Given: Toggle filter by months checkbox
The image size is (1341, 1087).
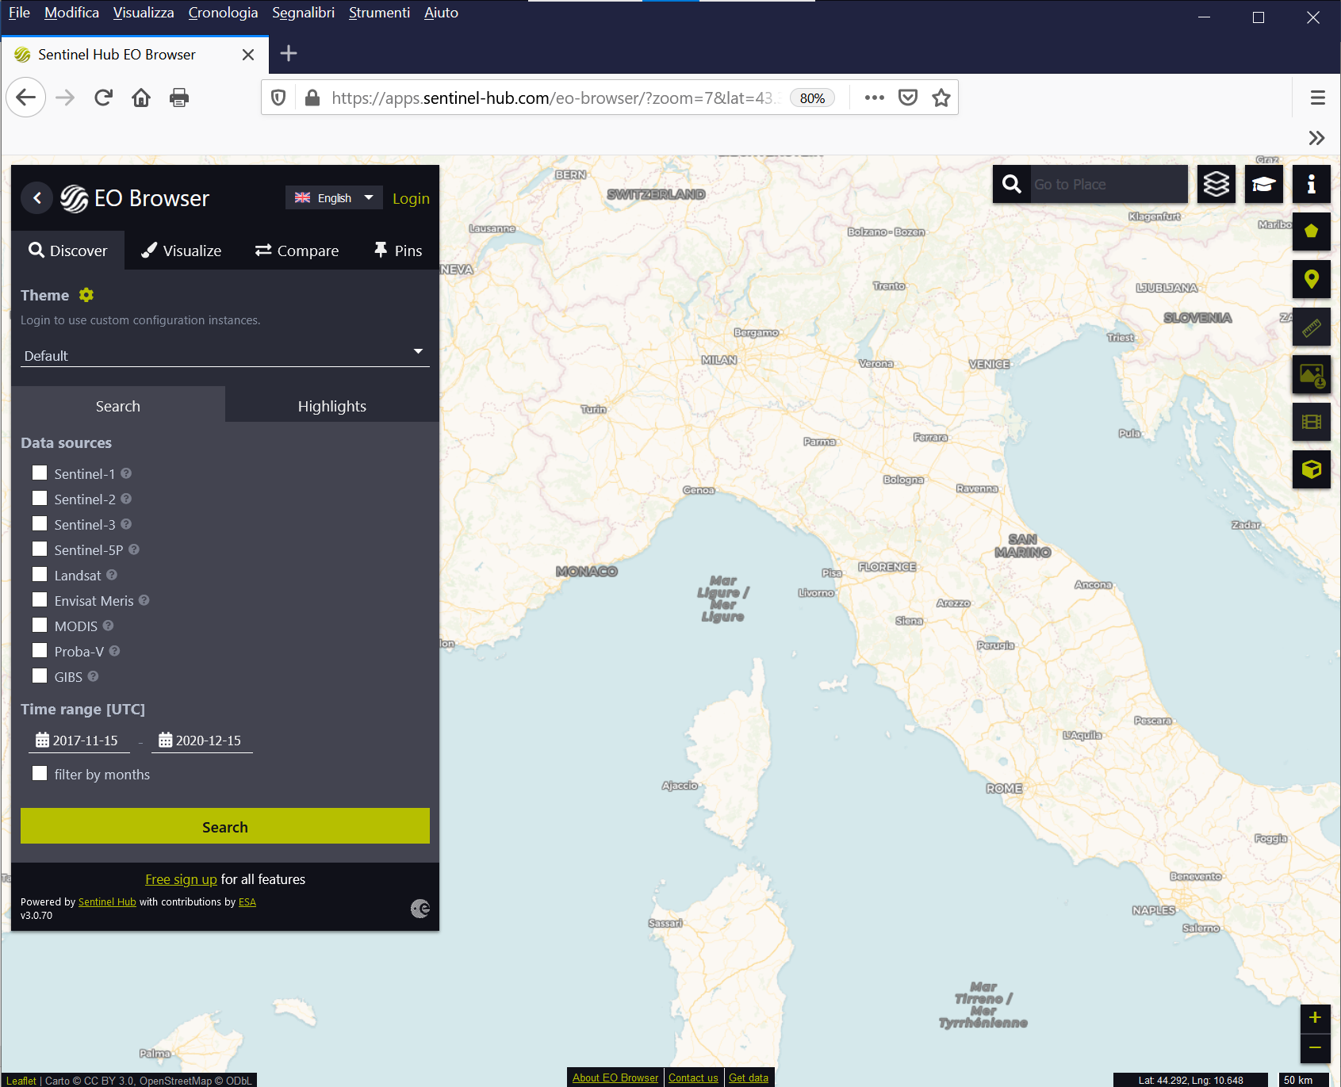Looking at the screenshot, I should pyautogui.click(x=40, y=773).
